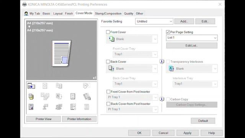Click the grayed pages icon with a curved arrow
Image resolution: width=245 pixels, height=138 pixels.
coord(87,85)
